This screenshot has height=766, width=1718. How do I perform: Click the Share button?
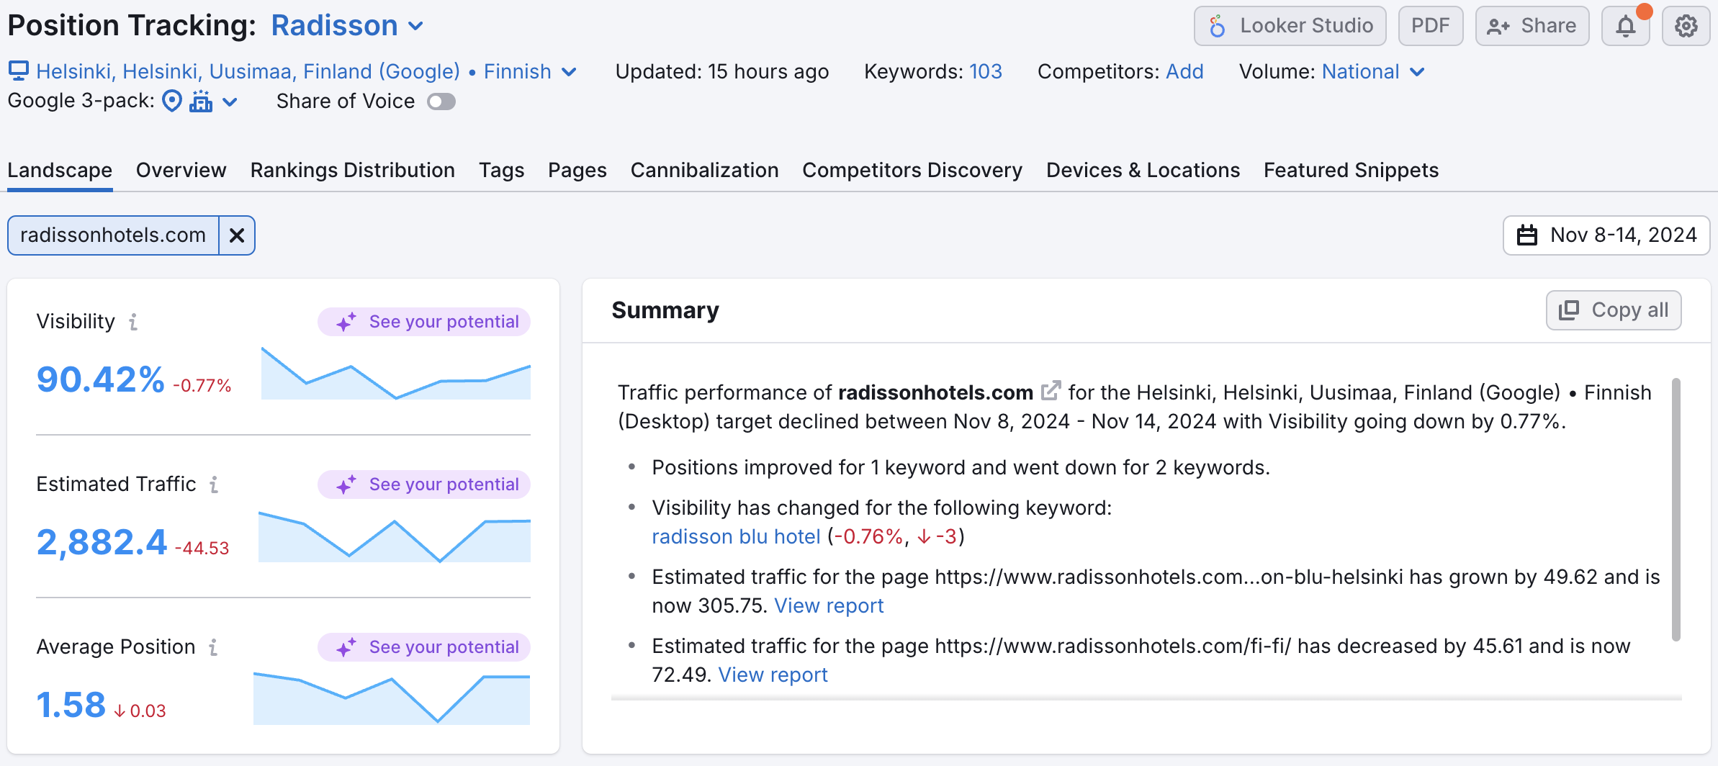pos(1532,26)
